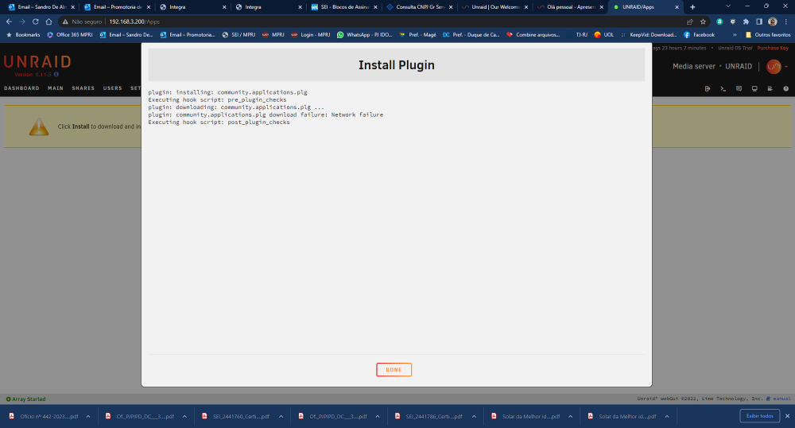Expand the tab search chevron

(728, 6)
